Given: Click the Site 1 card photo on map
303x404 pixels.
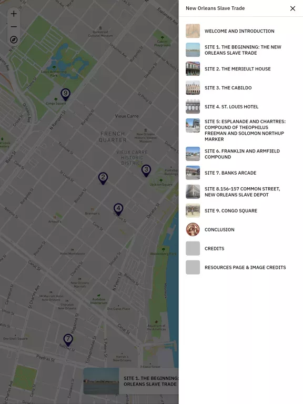Looking at the screenshot, I should point(101,381).
